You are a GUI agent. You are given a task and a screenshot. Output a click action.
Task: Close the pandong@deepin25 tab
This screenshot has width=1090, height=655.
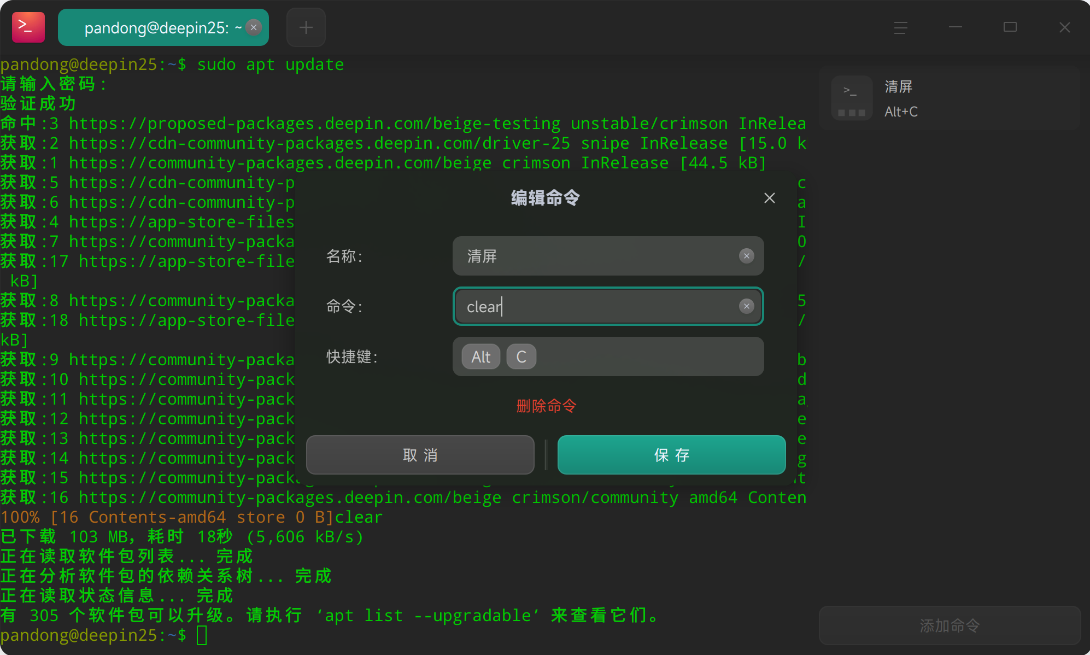(x=254, y=27)
